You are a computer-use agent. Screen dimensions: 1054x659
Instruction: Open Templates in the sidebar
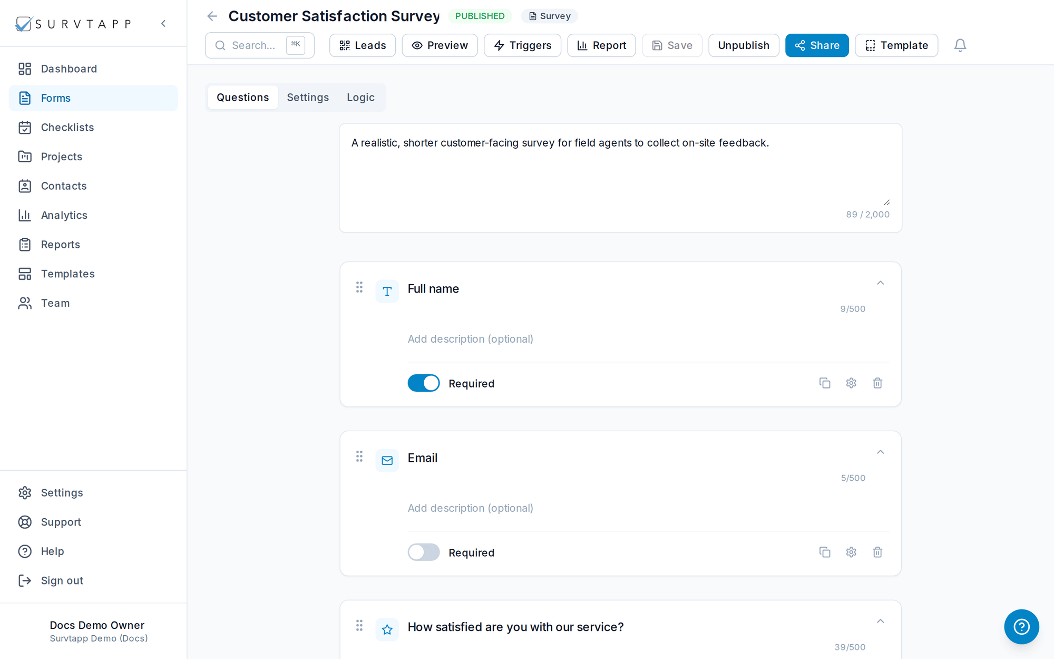[93, 274]
